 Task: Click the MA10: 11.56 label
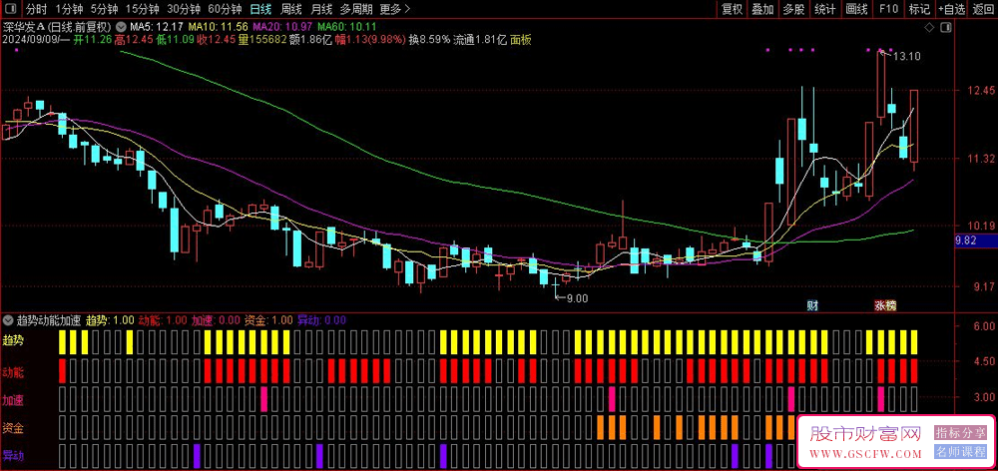pos(219,27)
